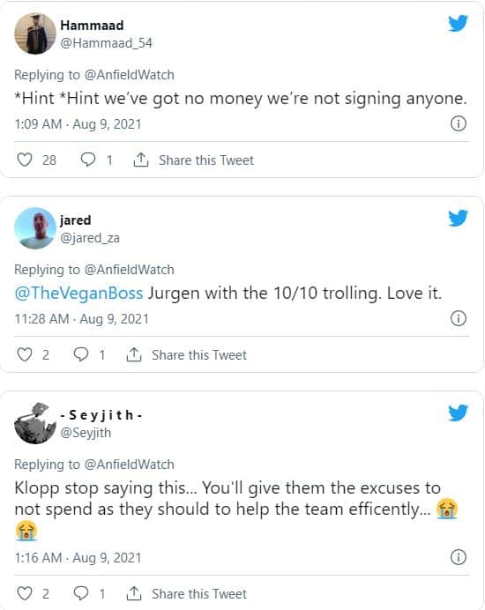Image resolution: width=485 pixels, height=610 pixels.
Task: Click Seyjith's profile avatar
Action: pyautogui.click(x=35, y=423)
